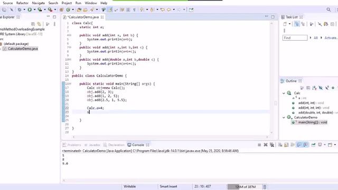338x190 pixels.
Task: Click the External Tools run icon
Action: (50, 9)
